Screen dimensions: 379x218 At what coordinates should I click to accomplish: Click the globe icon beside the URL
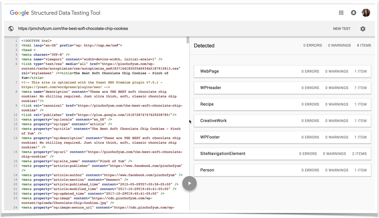click(x=11, y=29)
